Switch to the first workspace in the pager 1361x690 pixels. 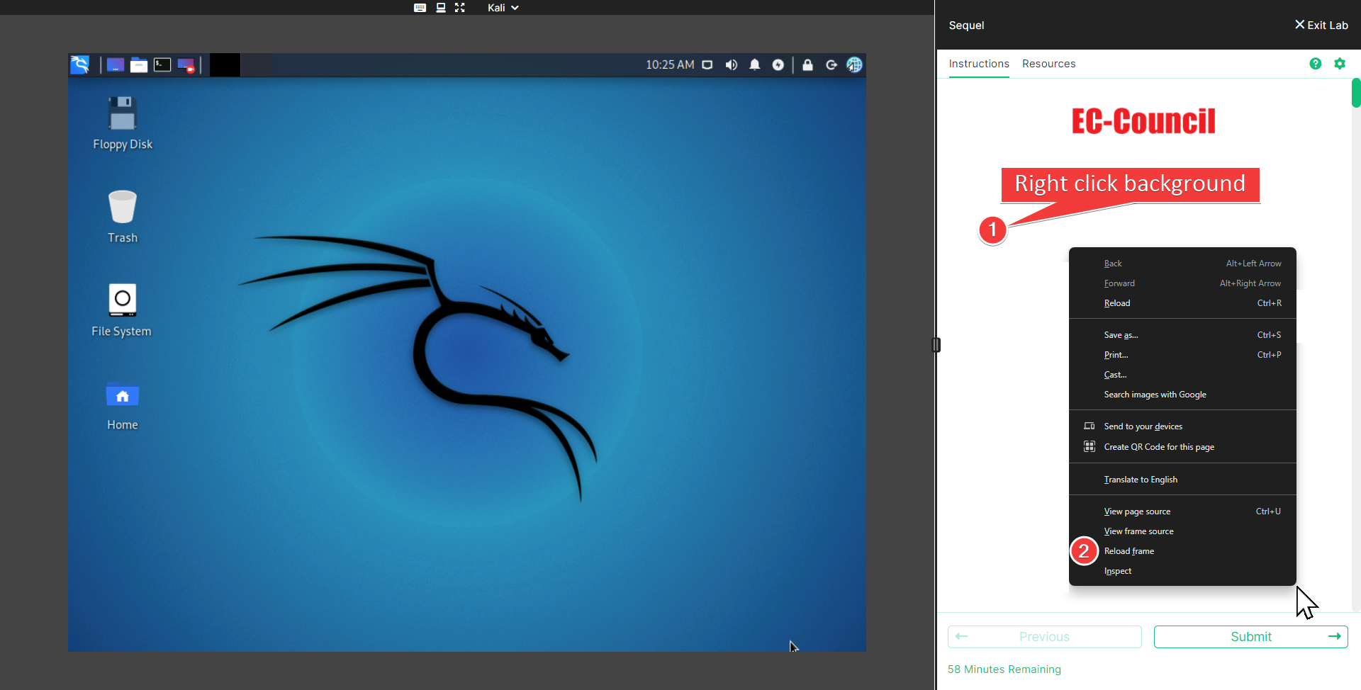[x=225, y=65]
